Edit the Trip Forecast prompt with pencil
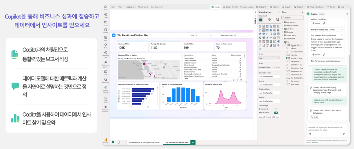Viewport: 354px width, 149px height. coord(324,54)
